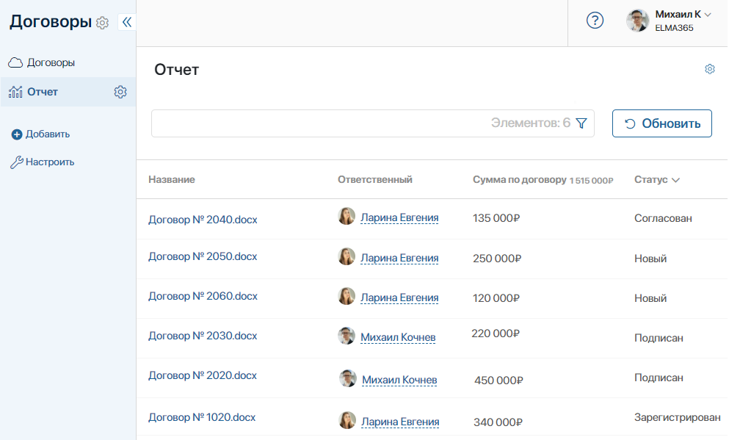729x440 pixels.
Task: Open Договор № 2020.docx link
Action: 203,375
